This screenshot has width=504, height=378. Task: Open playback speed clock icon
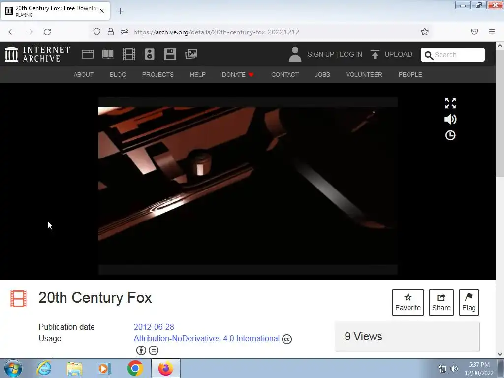450,135
